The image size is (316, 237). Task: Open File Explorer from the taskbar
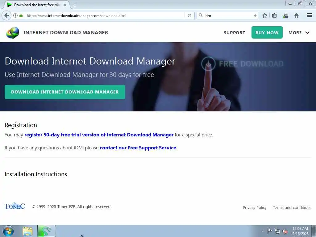[x=27, y=231]
